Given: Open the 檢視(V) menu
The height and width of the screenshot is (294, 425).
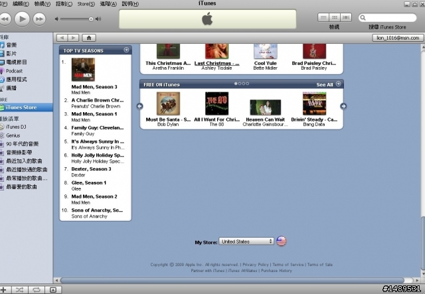Looking at the screenshot, I should point(42,4).
